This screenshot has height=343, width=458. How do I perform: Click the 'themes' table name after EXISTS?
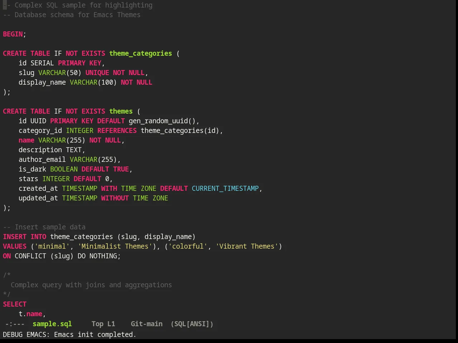point(121,111)
